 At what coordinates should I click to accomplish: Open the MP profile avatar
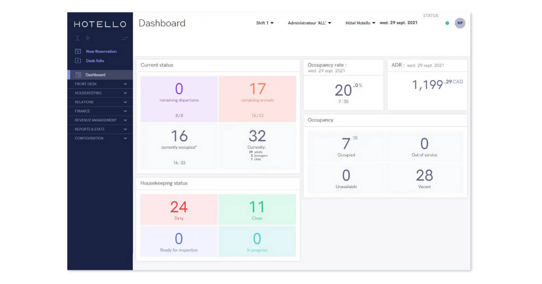pos(460,23)
